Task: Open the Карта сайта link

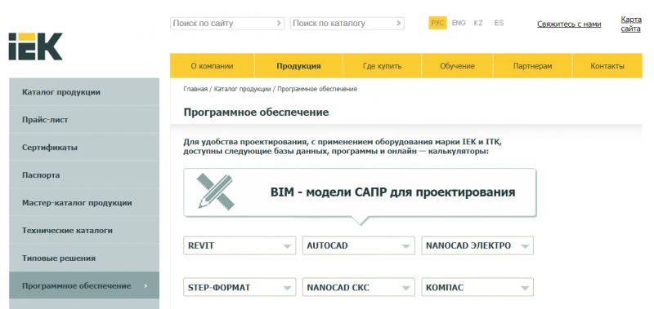Action: (x=630, y=24)
